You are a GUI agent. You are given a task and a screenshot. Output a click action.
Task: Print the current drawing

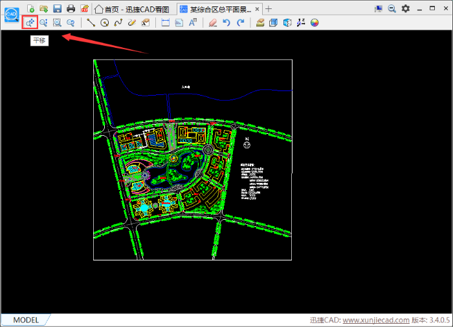(71, 8)
